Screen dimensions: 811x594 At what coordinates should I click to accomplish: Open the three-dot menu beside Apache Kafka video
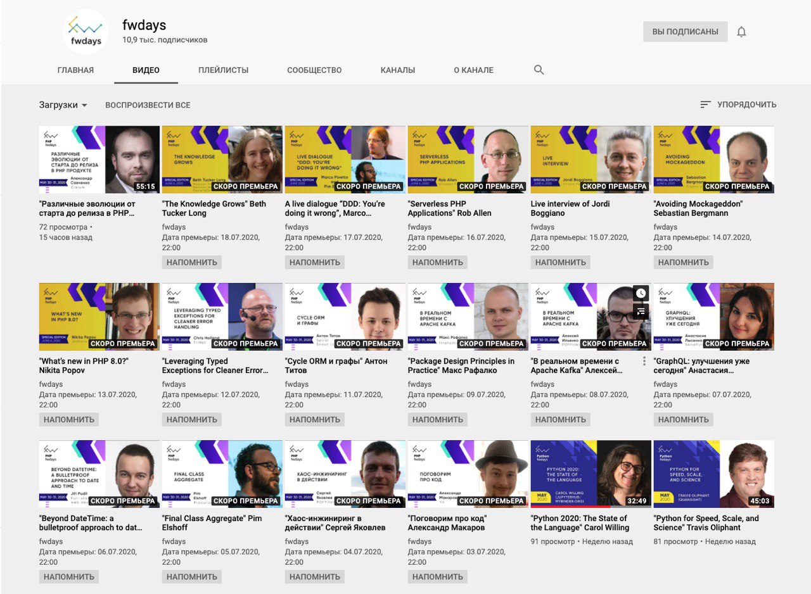point(644,361)
